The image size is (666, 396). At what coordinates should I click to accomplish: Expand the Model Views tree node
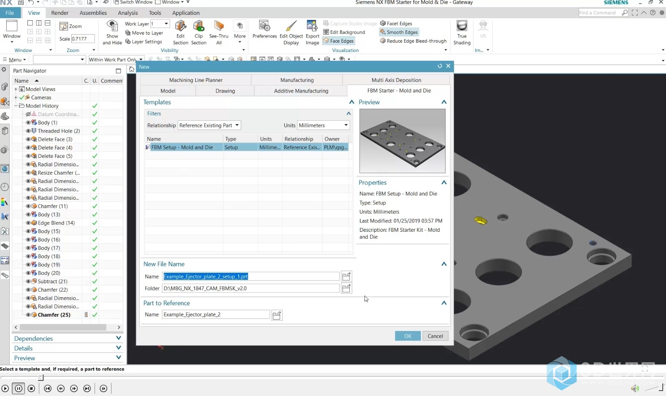16,89
